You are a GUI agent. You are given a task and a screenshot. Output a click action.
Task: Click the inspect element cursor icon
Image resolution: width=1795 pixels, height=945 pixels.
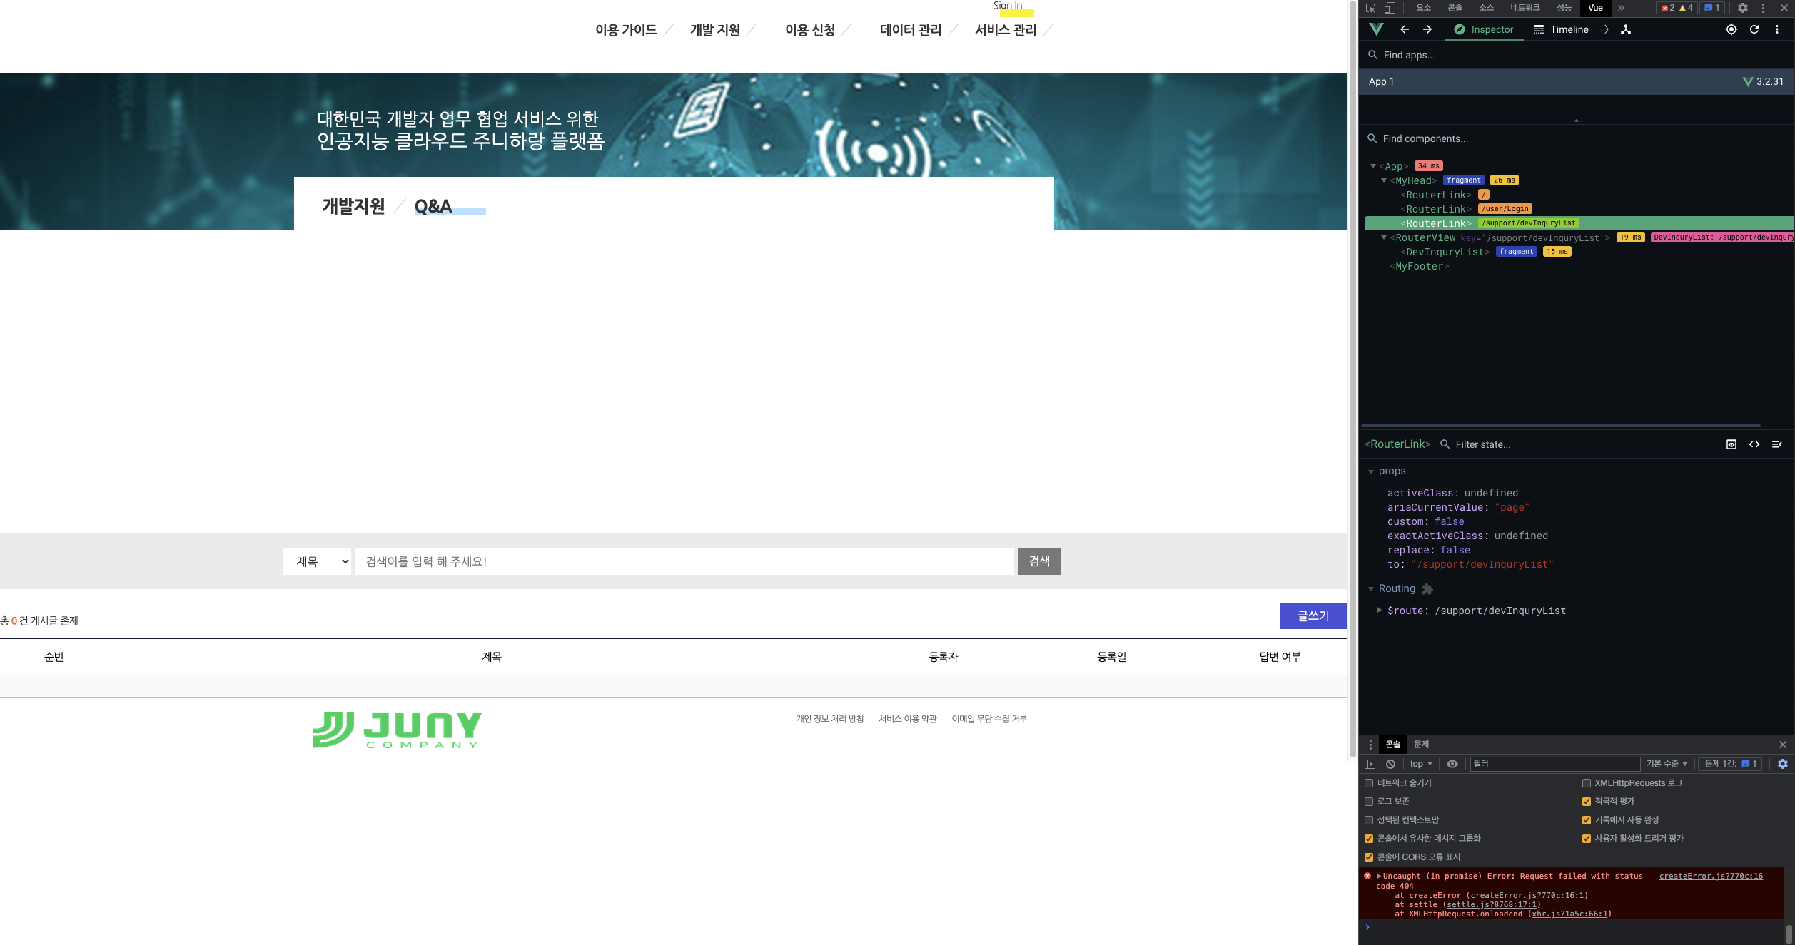1370,8
